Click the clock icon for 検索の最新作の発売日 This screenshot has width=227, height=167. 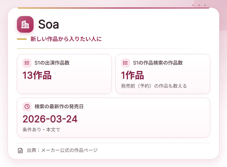click(27, 107)
